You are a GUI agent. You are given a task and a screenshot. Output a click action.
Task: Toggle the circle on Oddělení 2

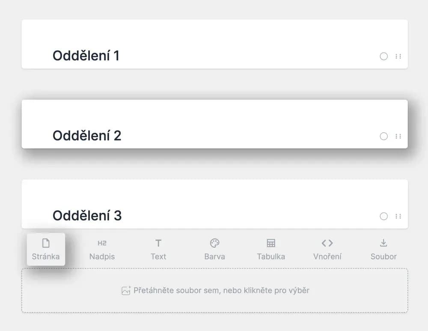pyautogui.click(x=384, y=136)
